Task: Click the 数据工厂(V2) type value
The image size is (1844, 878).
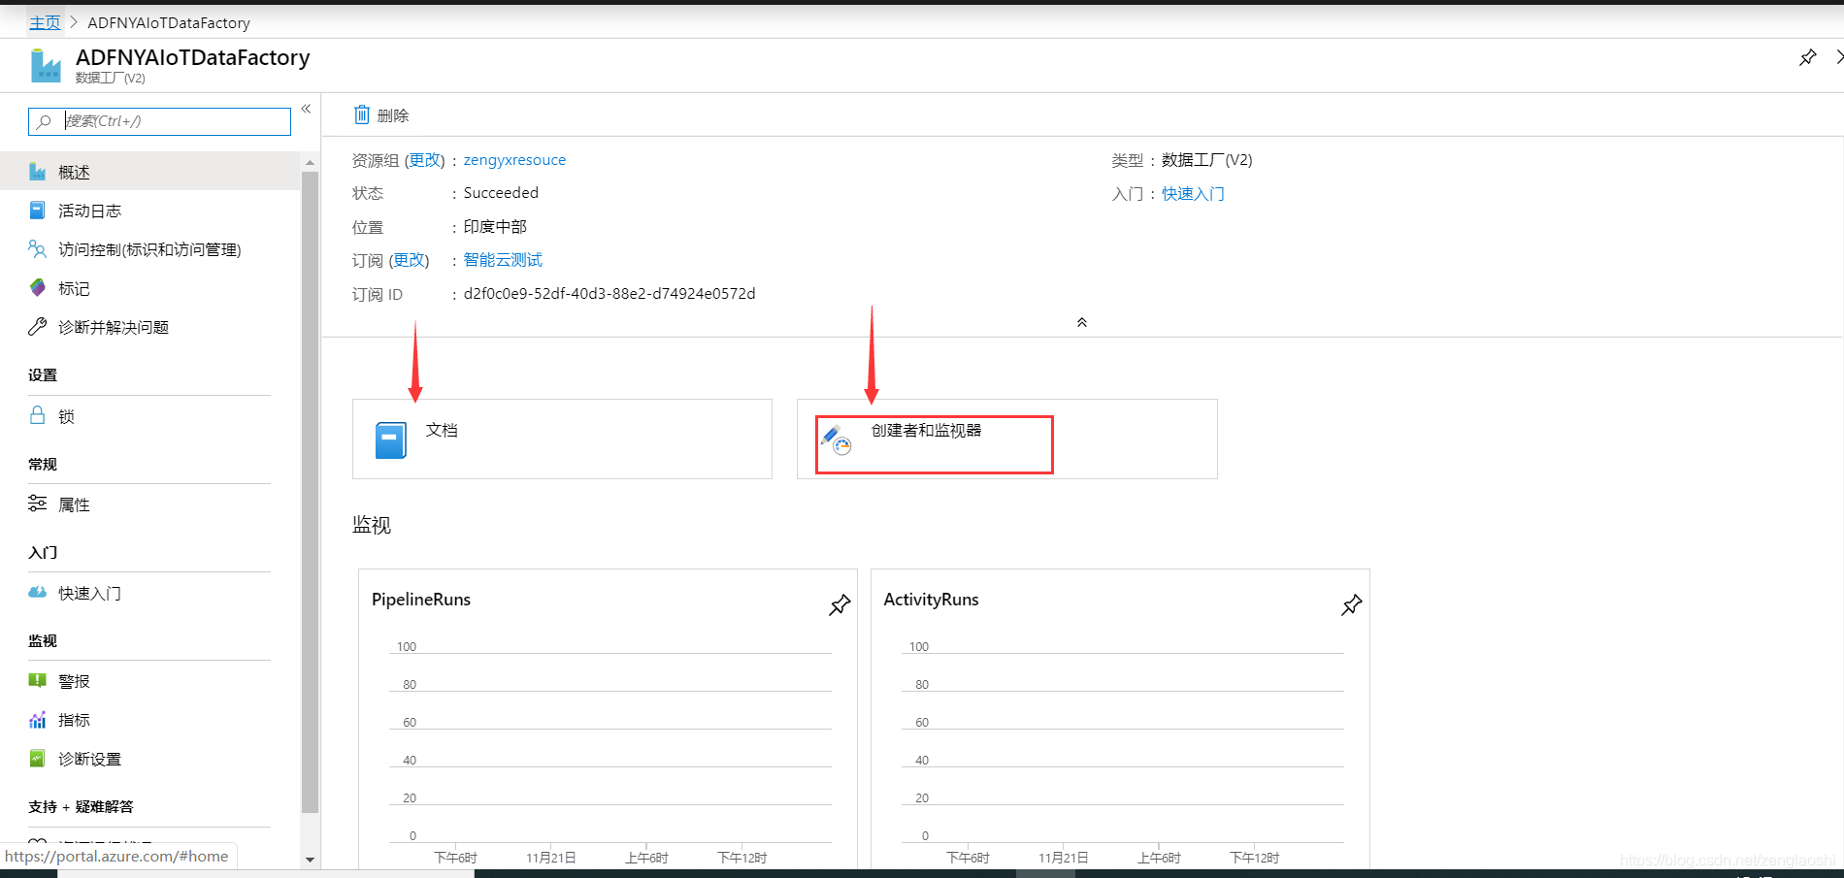Action: (1207, 160)
